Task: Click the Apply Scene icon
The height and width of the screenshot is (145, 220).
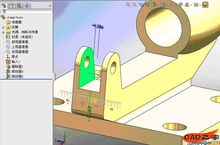Action: point(187,4)
